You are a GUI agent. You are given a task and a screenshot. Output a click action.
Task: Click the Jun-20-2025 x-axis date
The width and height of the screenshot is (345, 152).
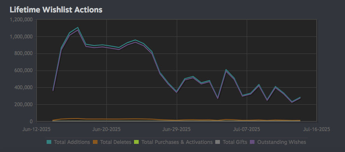tap(106, 129)
